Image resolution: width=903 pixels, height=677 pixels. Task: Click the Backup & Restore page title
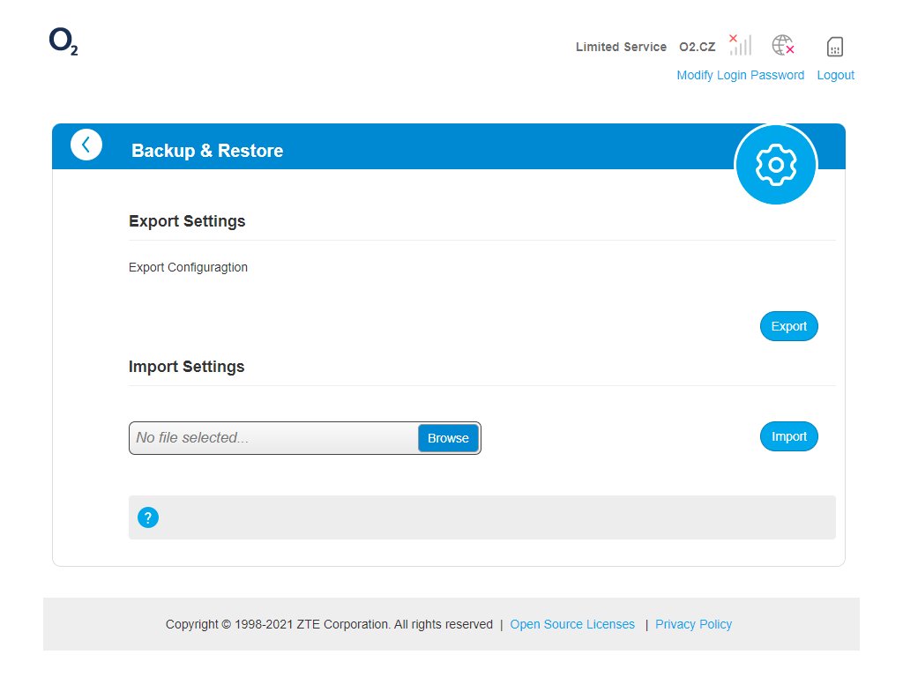[207, 151]
